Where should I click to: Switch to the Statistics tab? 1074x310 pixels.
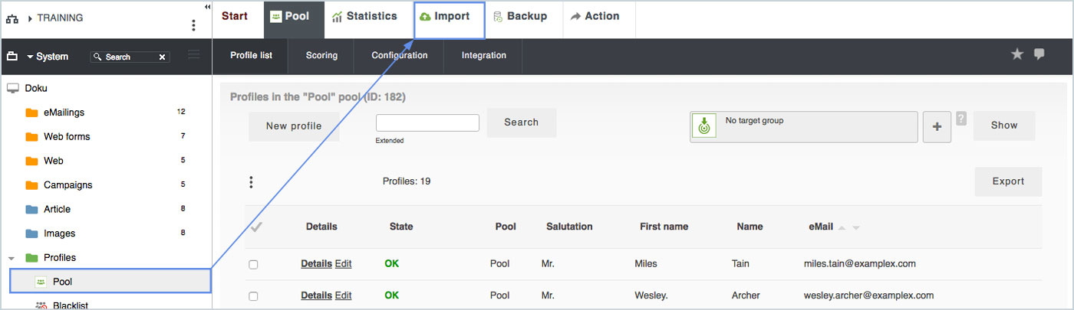click(364, 16)
